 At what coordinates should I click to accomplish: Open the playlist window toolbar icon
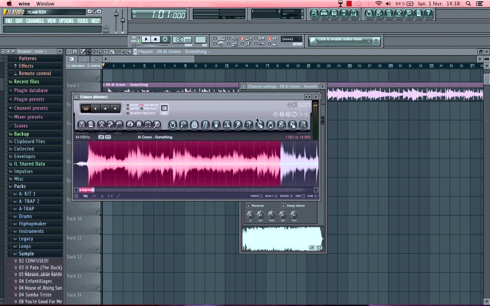coord(314,14)
